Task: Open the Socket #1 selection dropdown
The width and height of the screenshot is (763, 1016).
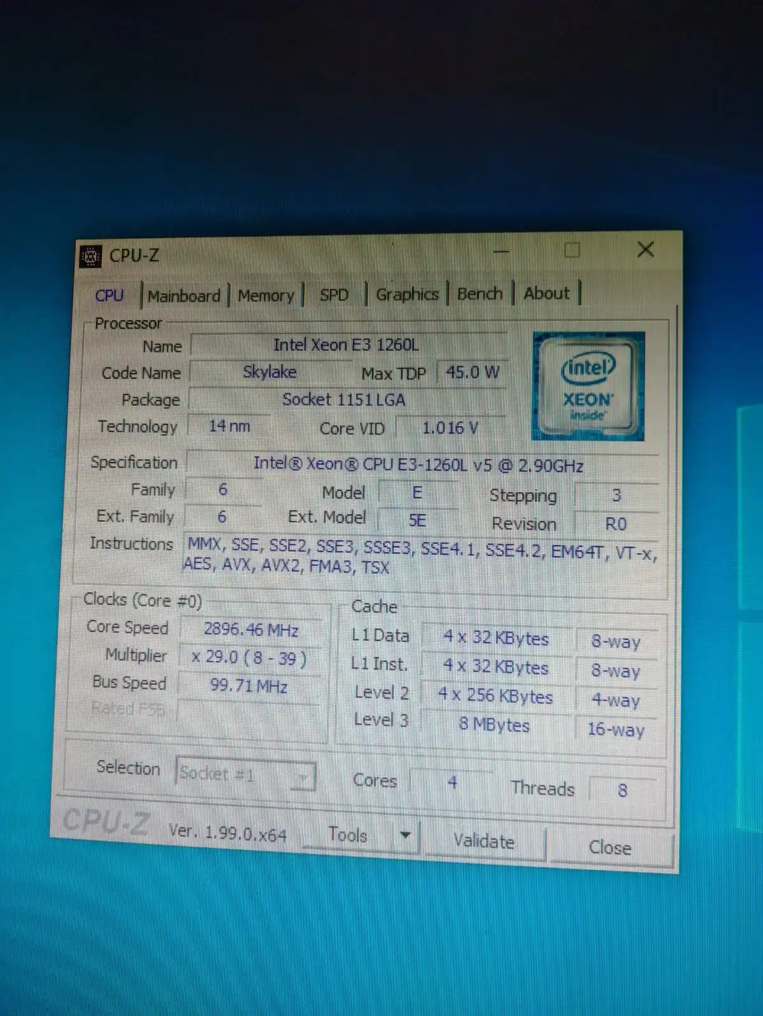Action: 245,774
